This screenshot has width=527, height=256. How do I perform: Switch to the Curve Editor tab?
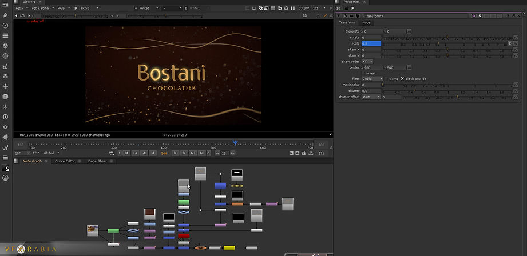[x=65, y=161]
